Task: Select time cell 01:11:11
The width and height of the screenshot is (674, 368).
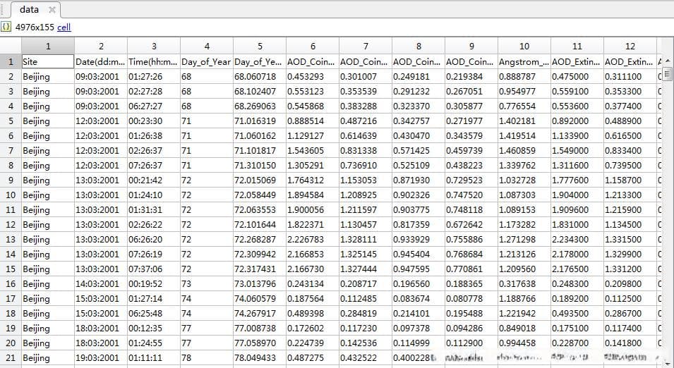Action: click(153, 357)
